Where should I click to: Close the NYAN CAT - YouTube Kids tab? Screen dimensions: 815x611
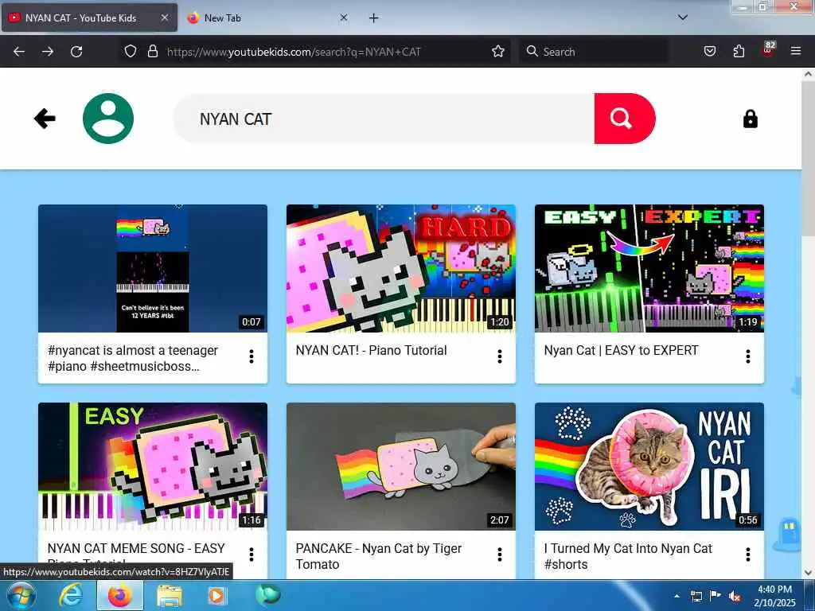[164, 18]
